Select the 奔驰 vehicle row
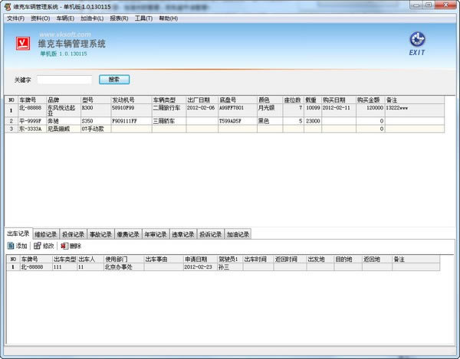This screenshot has width=460, height=359. (x=58, y=121)
